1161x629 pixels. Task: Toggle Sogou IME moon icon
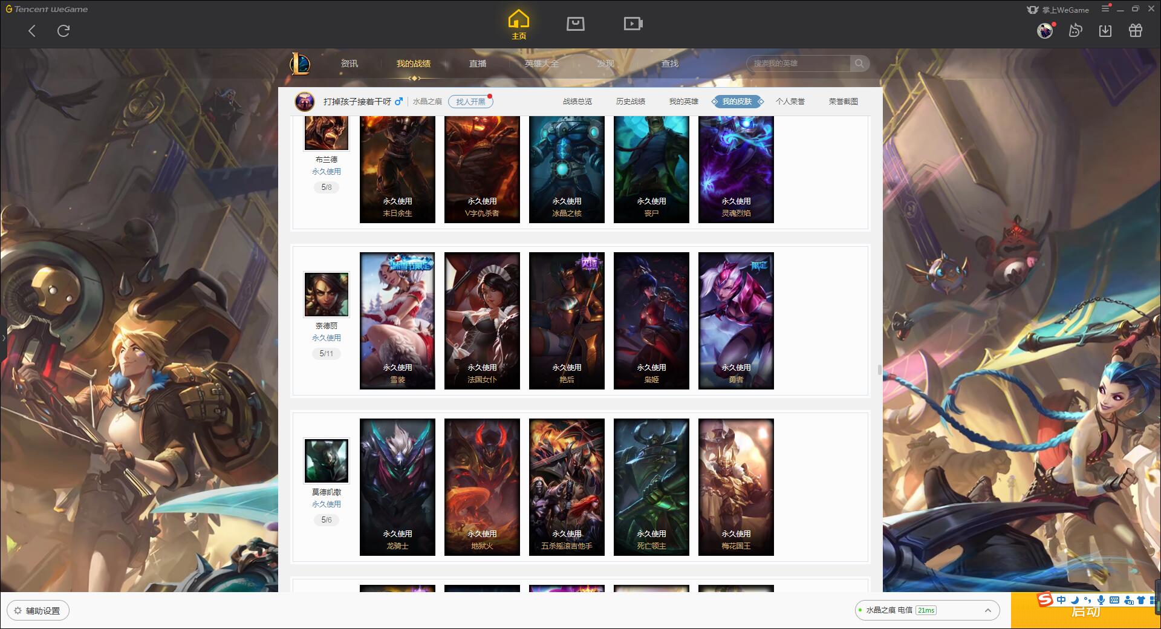point(1075,600)
